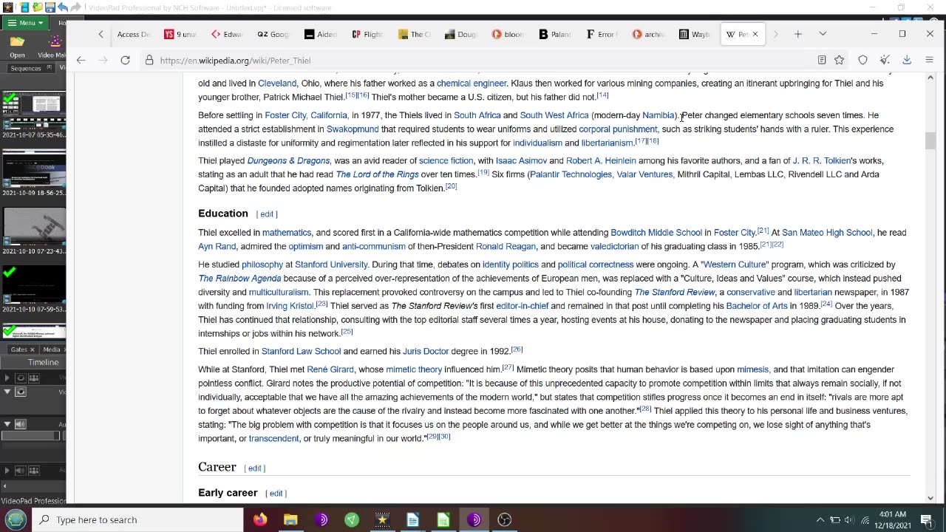Switch to the Wayb browser tab
This screenshot has width=946, height=532.
(x=695, y=34)
